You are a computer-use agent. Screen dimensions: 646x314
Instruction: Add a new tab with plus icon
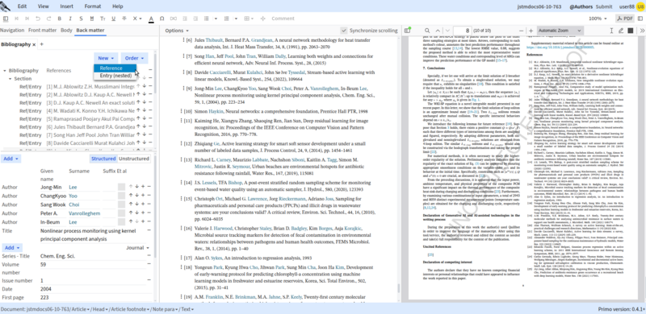(x=42, y=44)
